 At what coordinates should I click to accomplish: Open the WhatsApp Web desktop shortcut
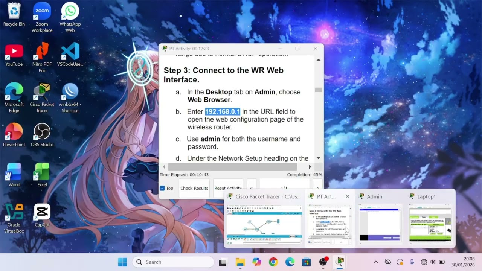click(x=70, y=17)
